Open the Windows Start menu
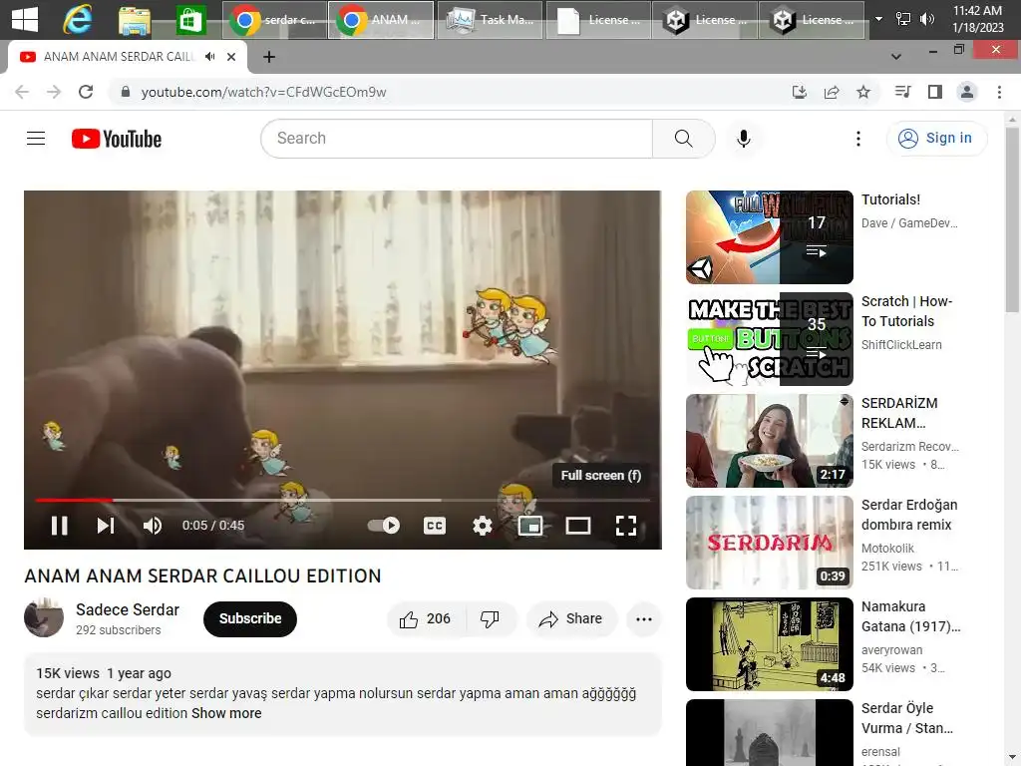1021x766 pixels. [25, 20]
